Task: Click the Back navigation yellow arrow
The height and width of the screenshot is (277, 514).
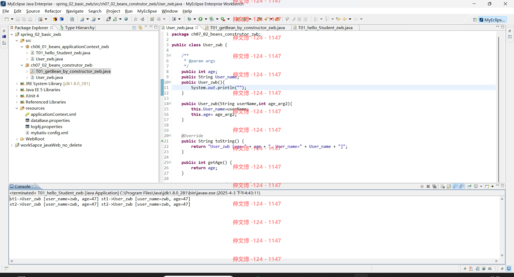Action: (345, 19)
